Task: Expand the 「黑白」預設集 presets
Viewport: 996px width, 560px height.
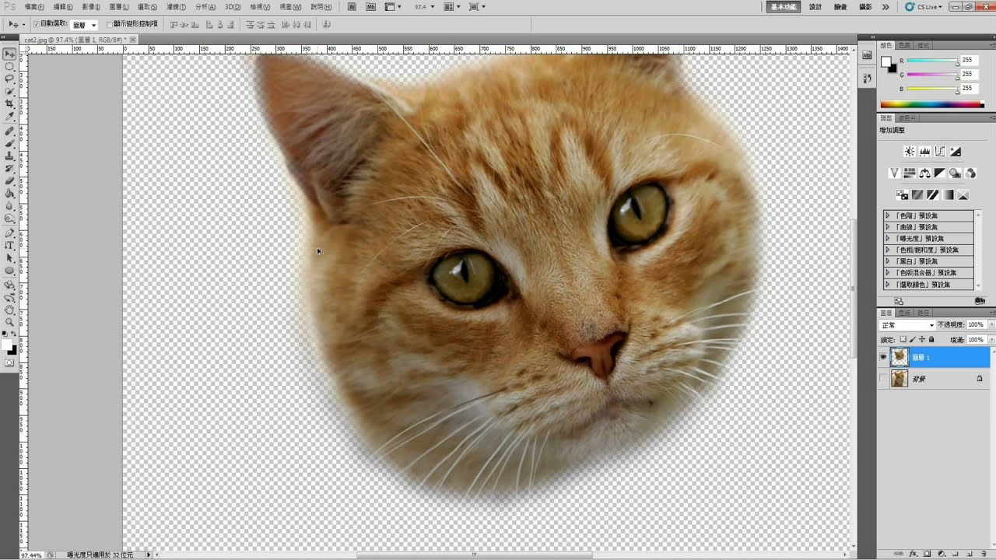Action: pos(887,261)
